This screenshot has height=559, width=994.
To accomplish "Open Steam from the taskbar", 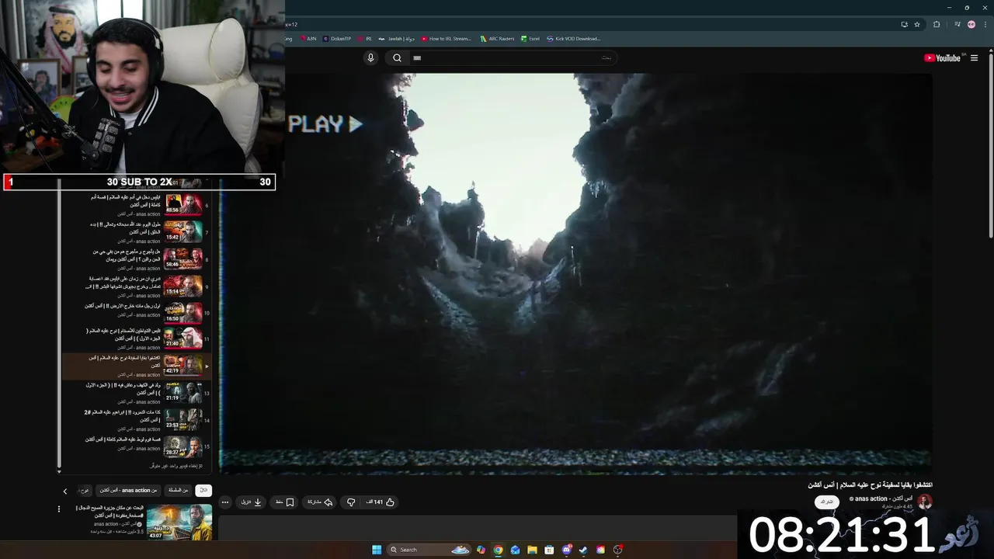I will (x=583, y=550).
